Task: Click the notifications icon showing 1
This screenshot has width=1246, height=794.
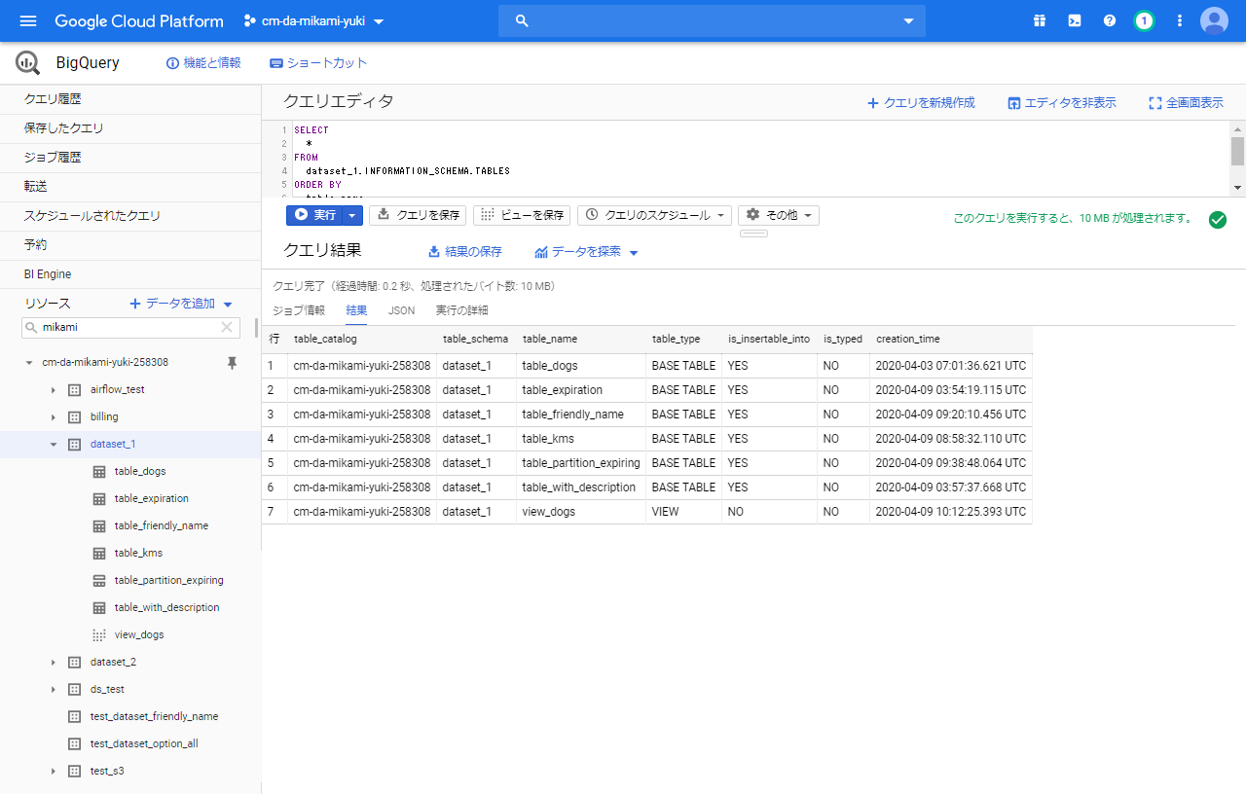Action: (x=1144, y=19)
